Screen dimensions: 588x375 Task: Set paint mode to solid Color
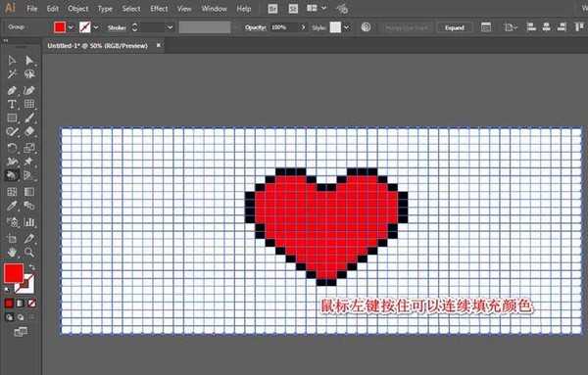[x=9, y=304]
